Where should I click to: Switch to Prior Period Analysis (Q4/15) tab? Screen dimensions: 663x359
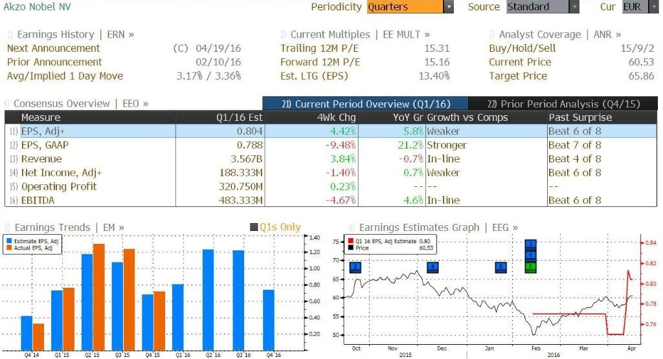(563, 104)
